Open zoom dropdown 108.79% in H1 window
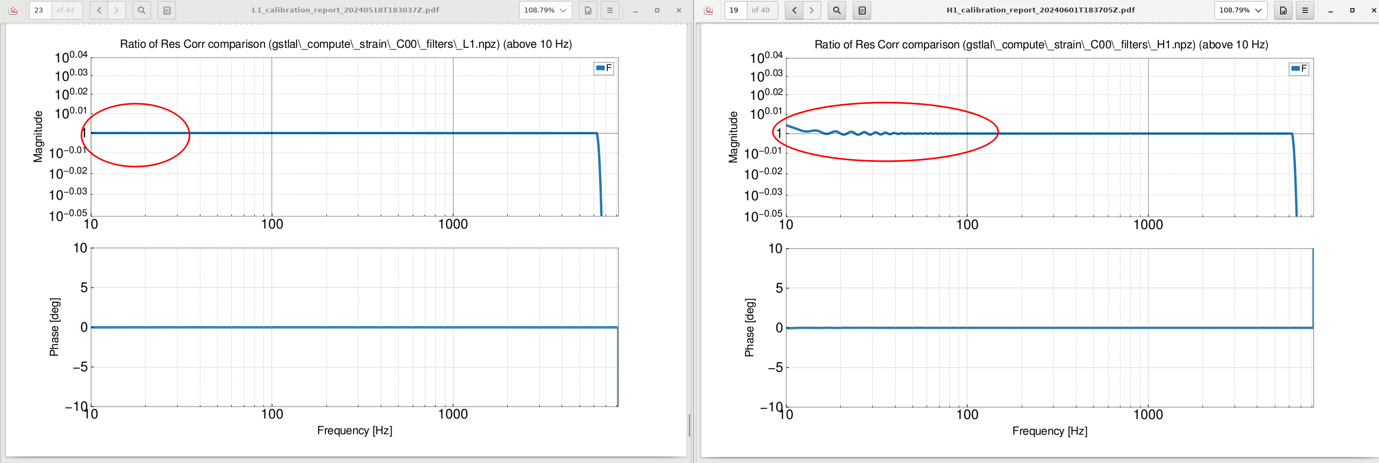This screenshot has height=463, width=1379. coord(1241,10)
